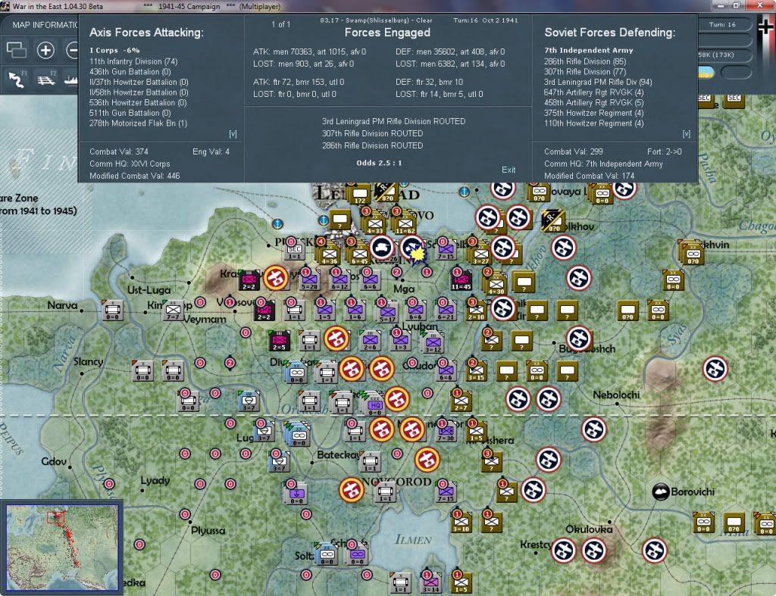The image size is (776, 596).
Task: Exit the combat resolution report
Action: pos(508,170)
